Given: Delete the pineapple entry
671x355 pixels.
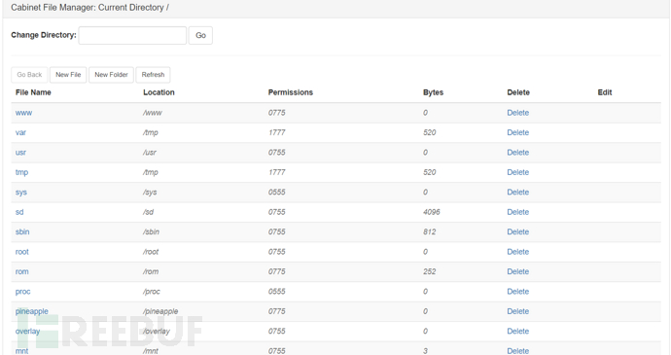Looking at the screenshot, I should tap(517, 311).
